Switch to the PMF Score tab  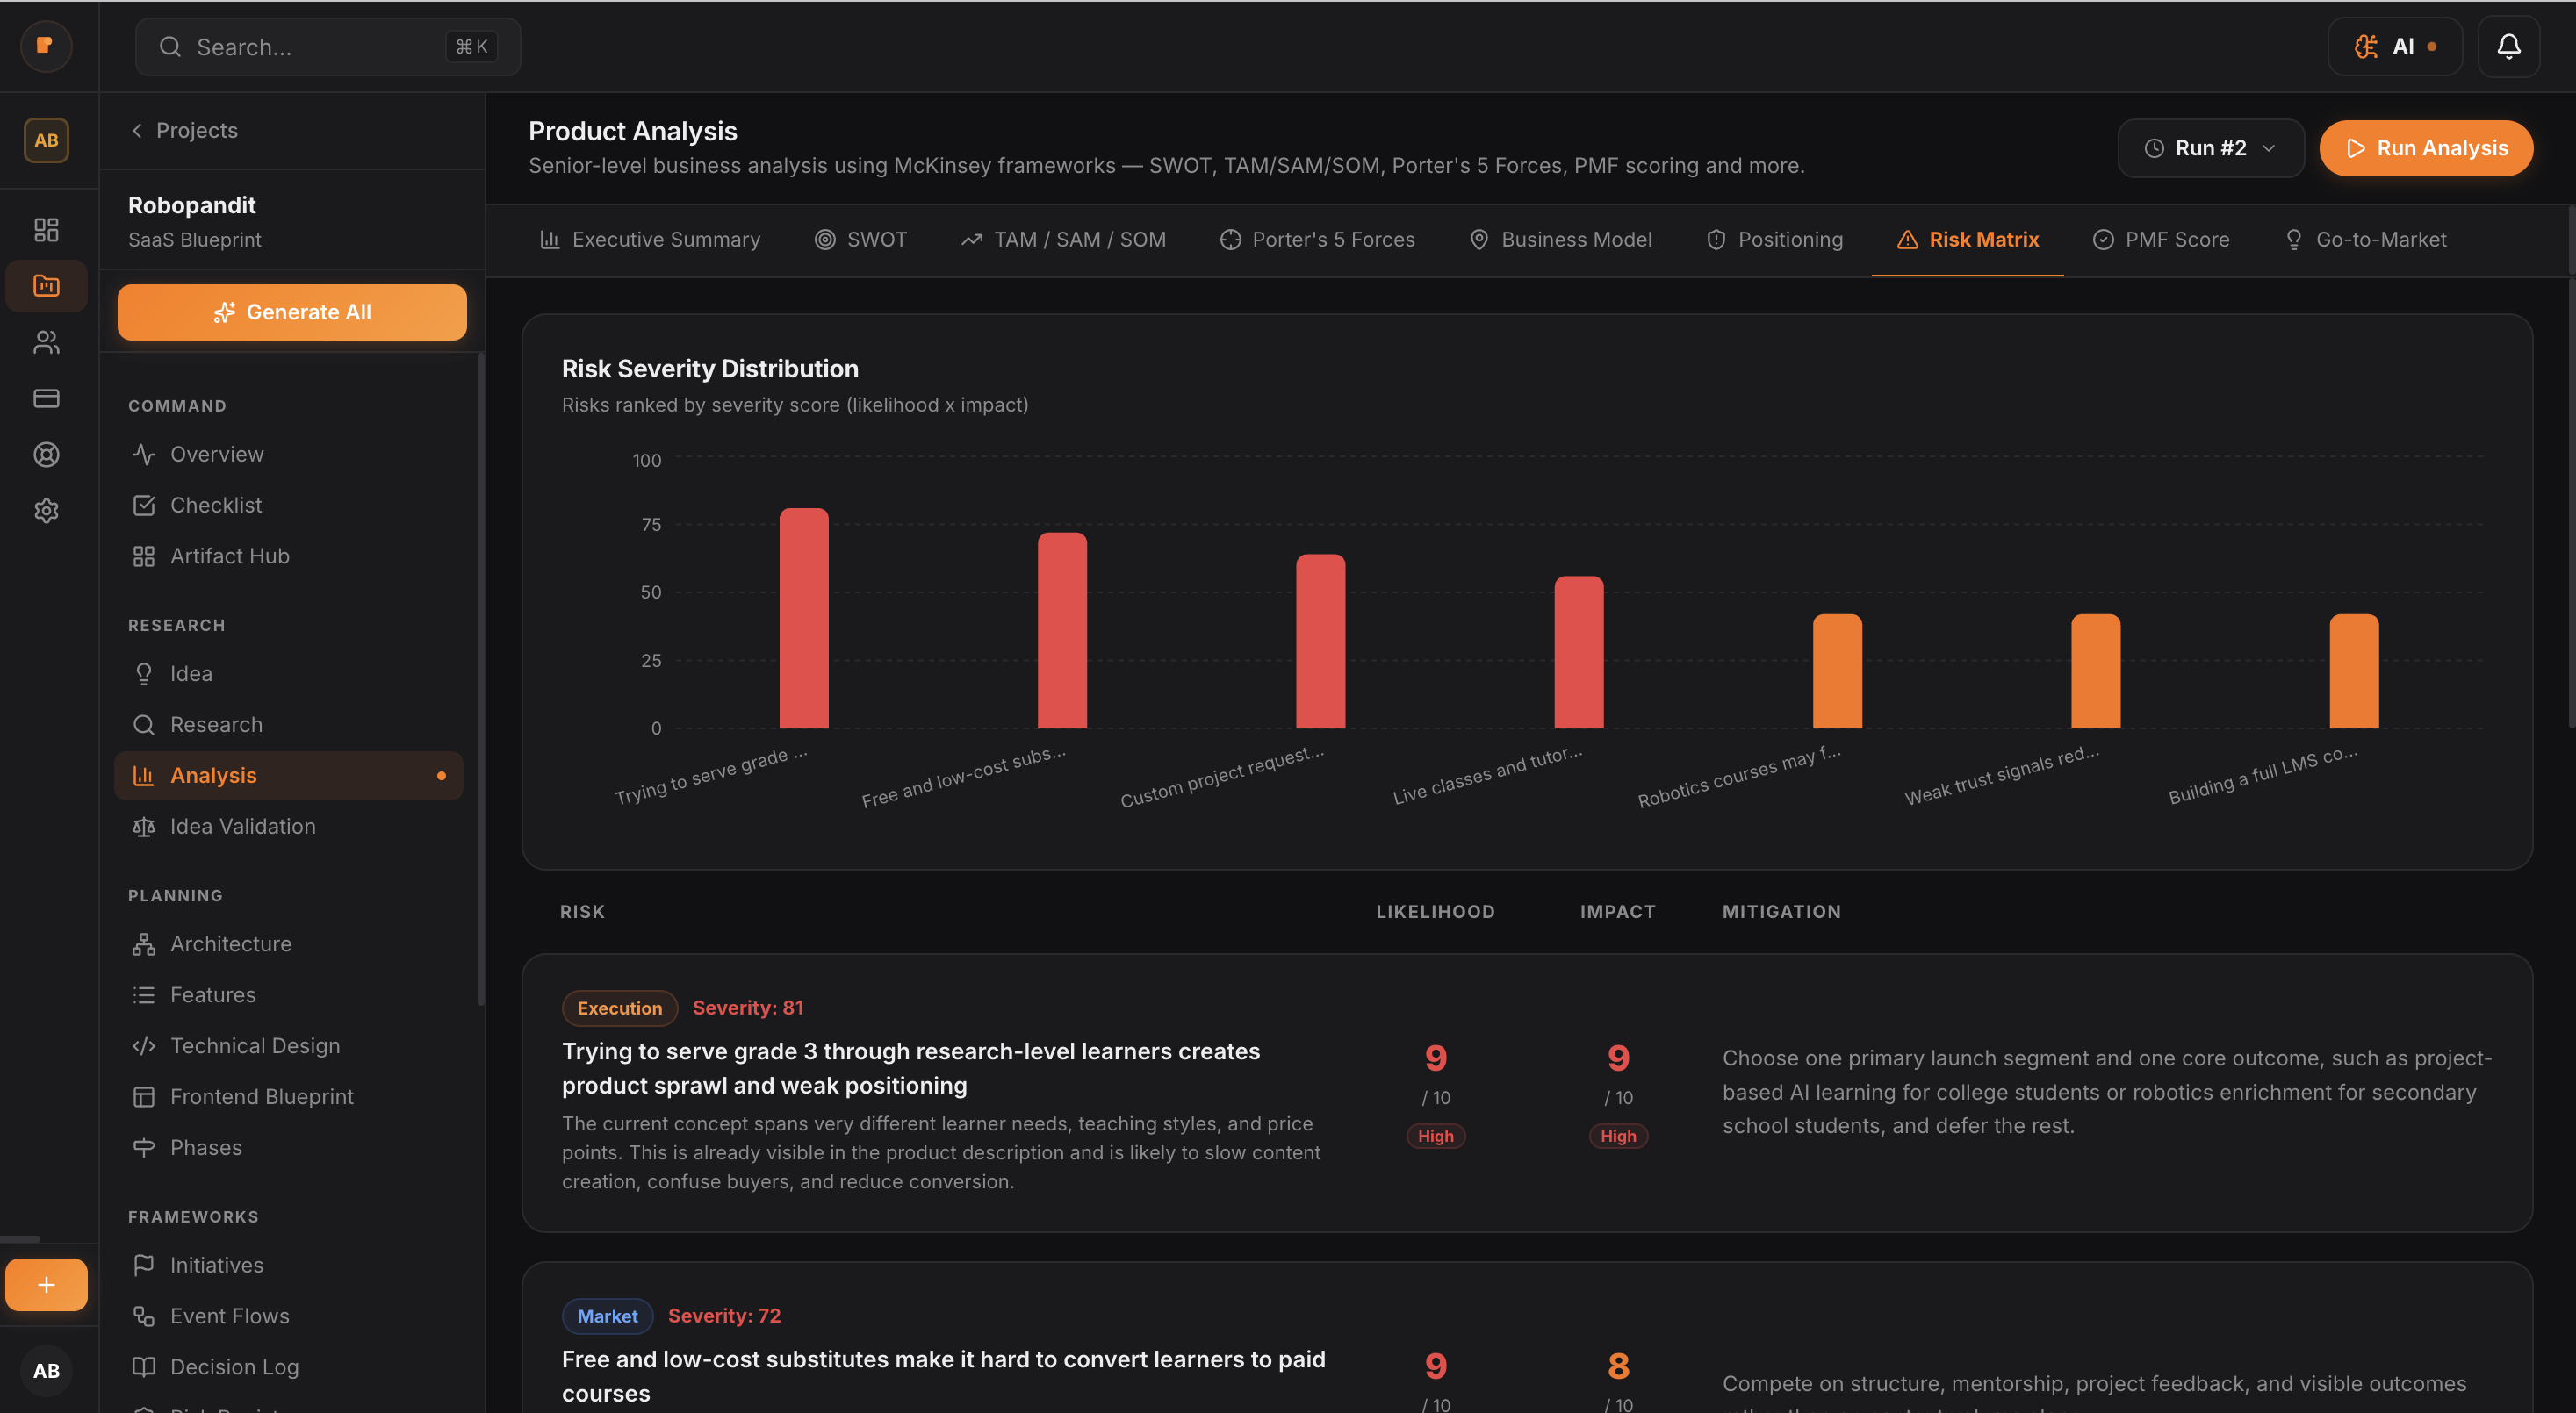click(x=2161, y=240)
